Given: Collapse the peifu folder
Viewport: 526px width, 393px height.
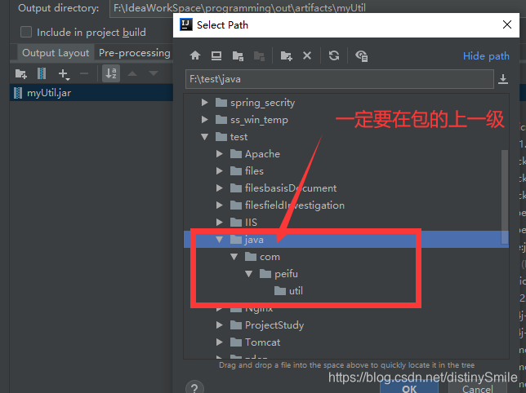Looking at the screenshot, I should [249, 274].
